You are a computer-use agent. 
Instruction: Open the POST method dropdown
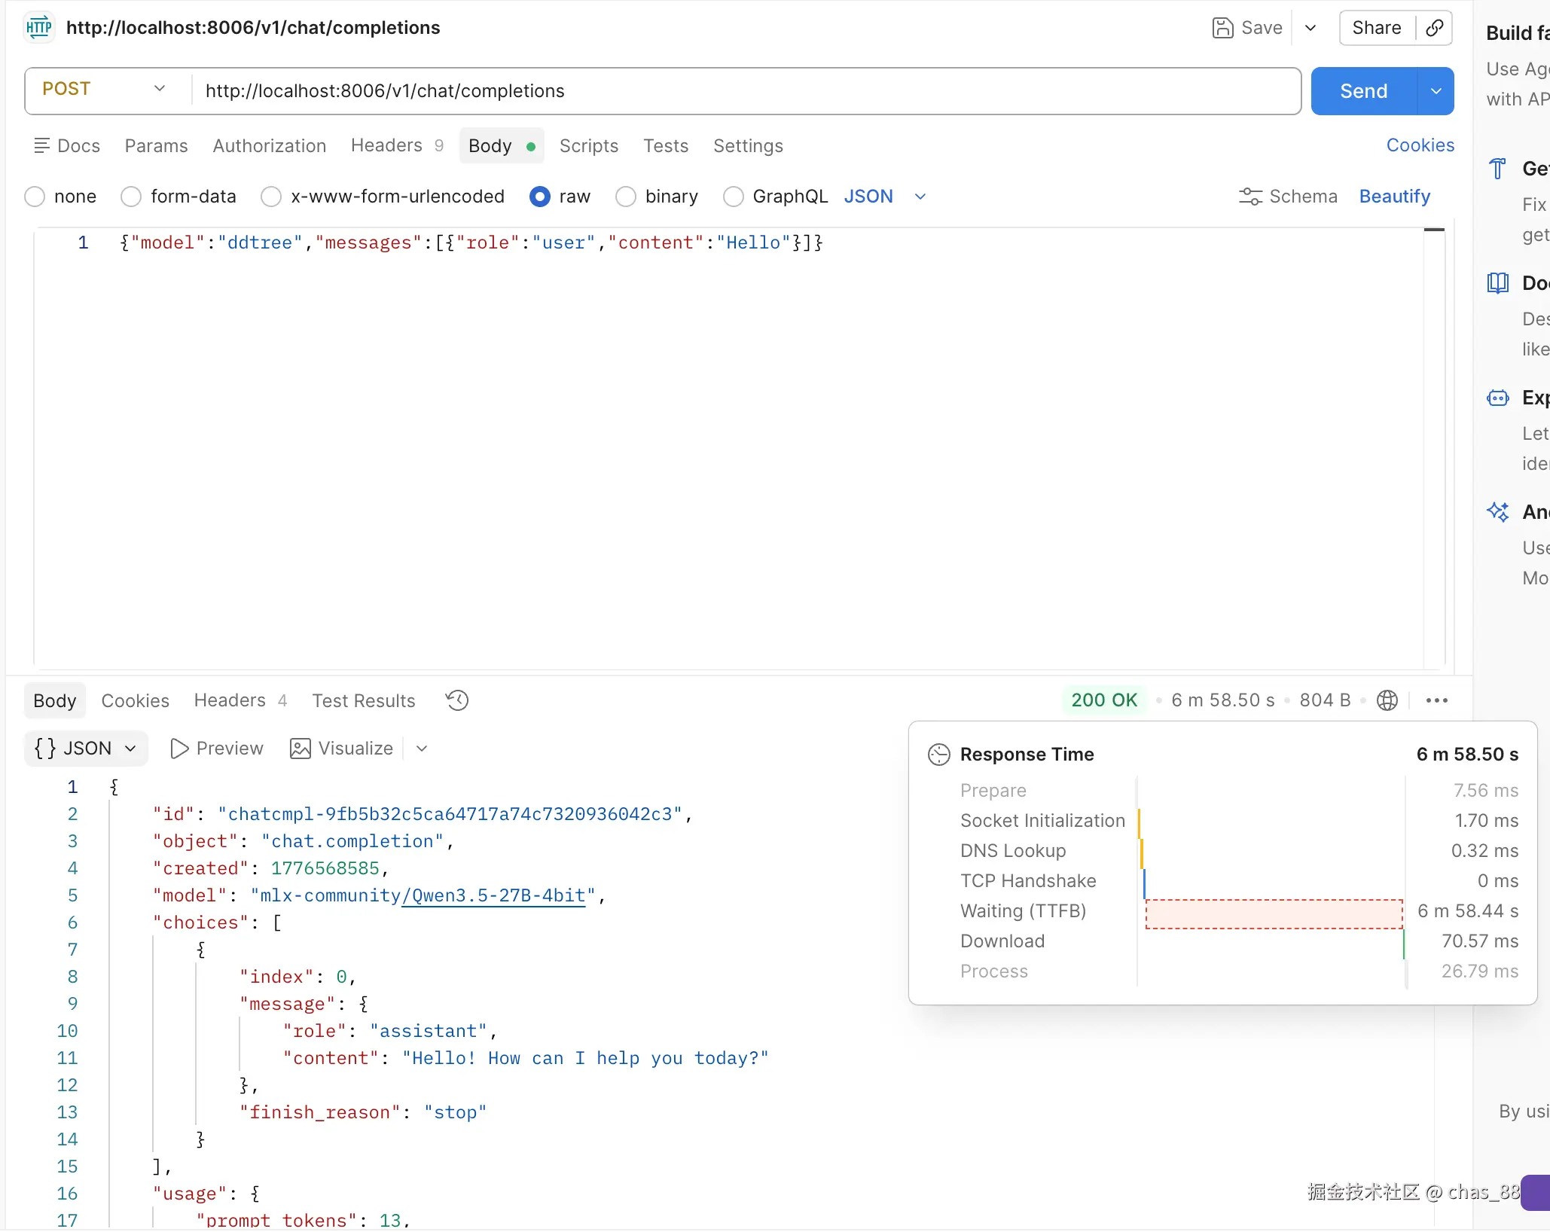[105, 90]
